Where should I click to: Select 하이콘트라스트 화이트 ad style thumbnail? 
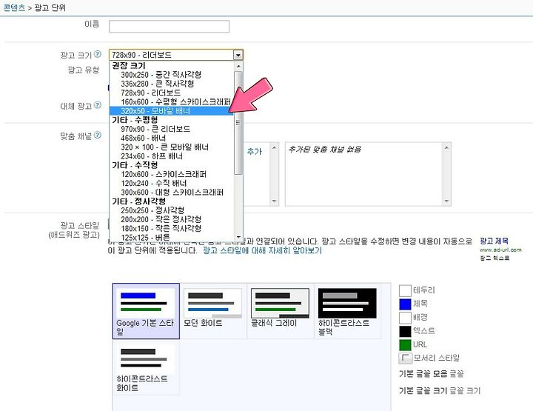[146, 368]
